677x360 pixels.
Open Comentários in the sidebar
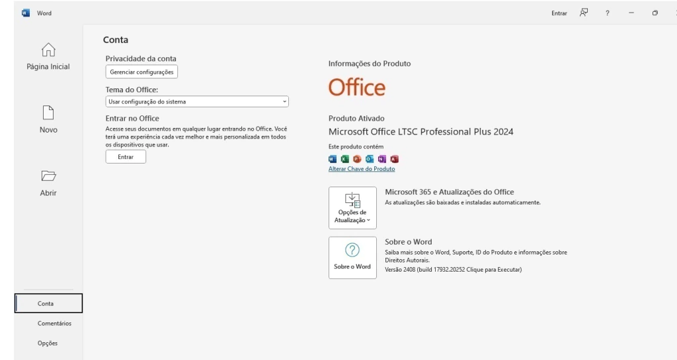[x=54, y=323]
